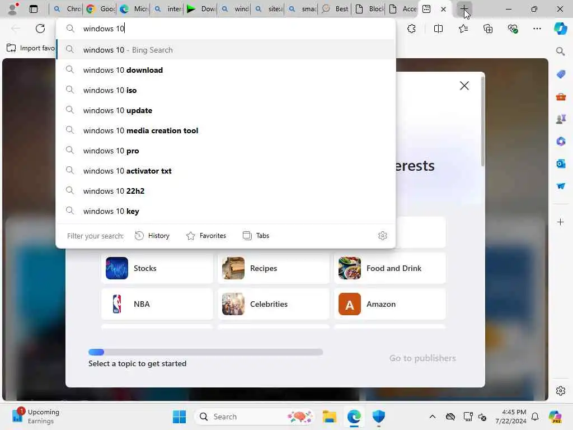Filter search by Tabs

256,236
